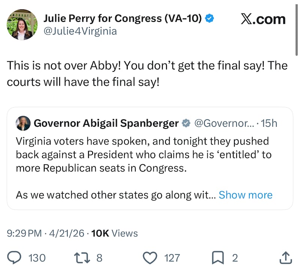Click Julie Perry's blue verified badge
Screen dimensions: 300x278
tap(210, 18)
